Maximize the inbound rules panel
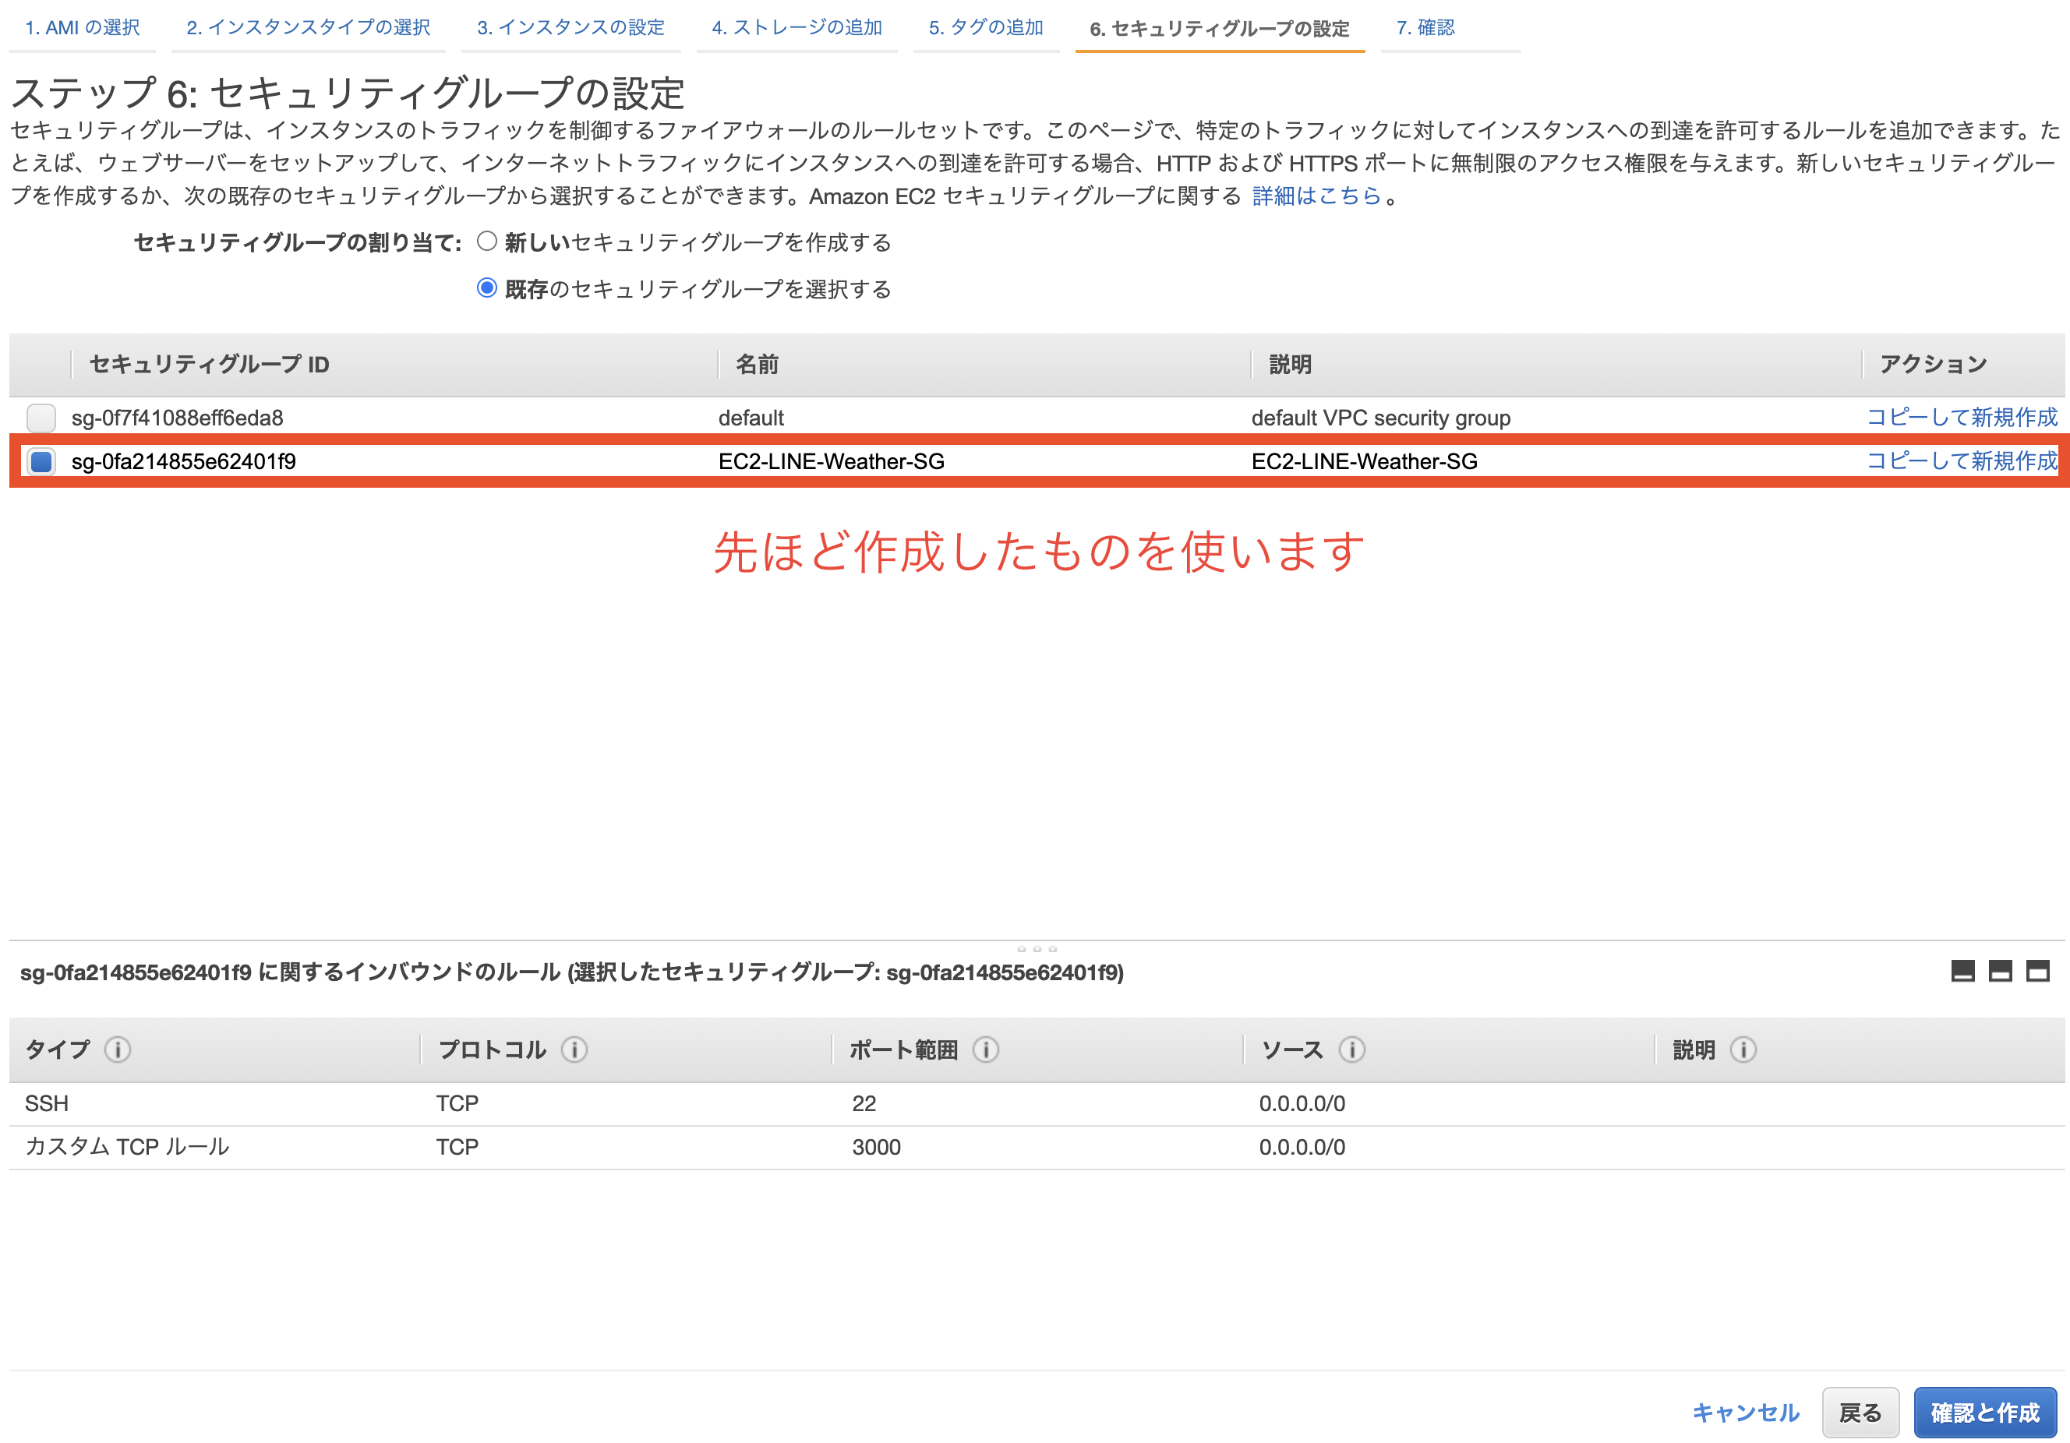Screen dimensions: 2070x1443 point(2039,972)
